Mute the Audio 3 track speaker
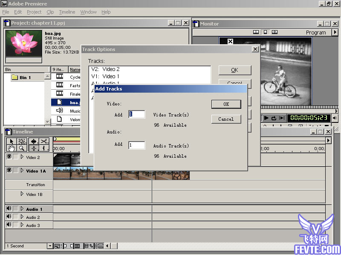341x255 pixels. (x=9, y=224)
